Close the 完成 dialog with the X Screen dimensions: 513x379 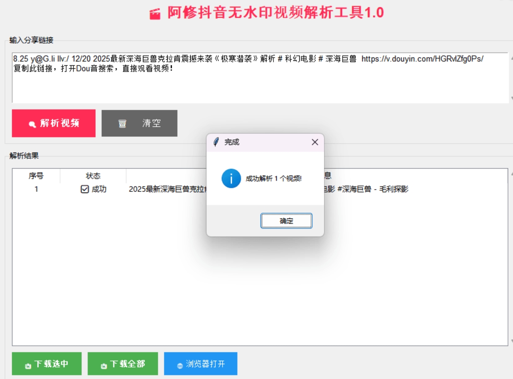(315, 142)
